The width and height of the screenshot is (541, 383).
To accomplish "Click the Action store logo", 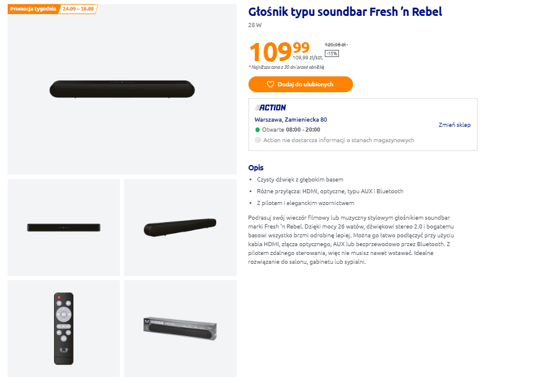I will 270,107.
